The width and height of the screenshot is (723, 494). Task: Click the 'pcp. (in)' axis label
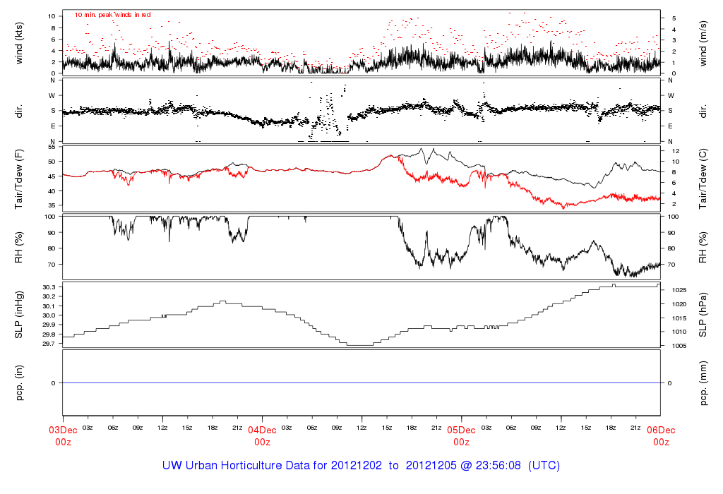tap(19, 383)
